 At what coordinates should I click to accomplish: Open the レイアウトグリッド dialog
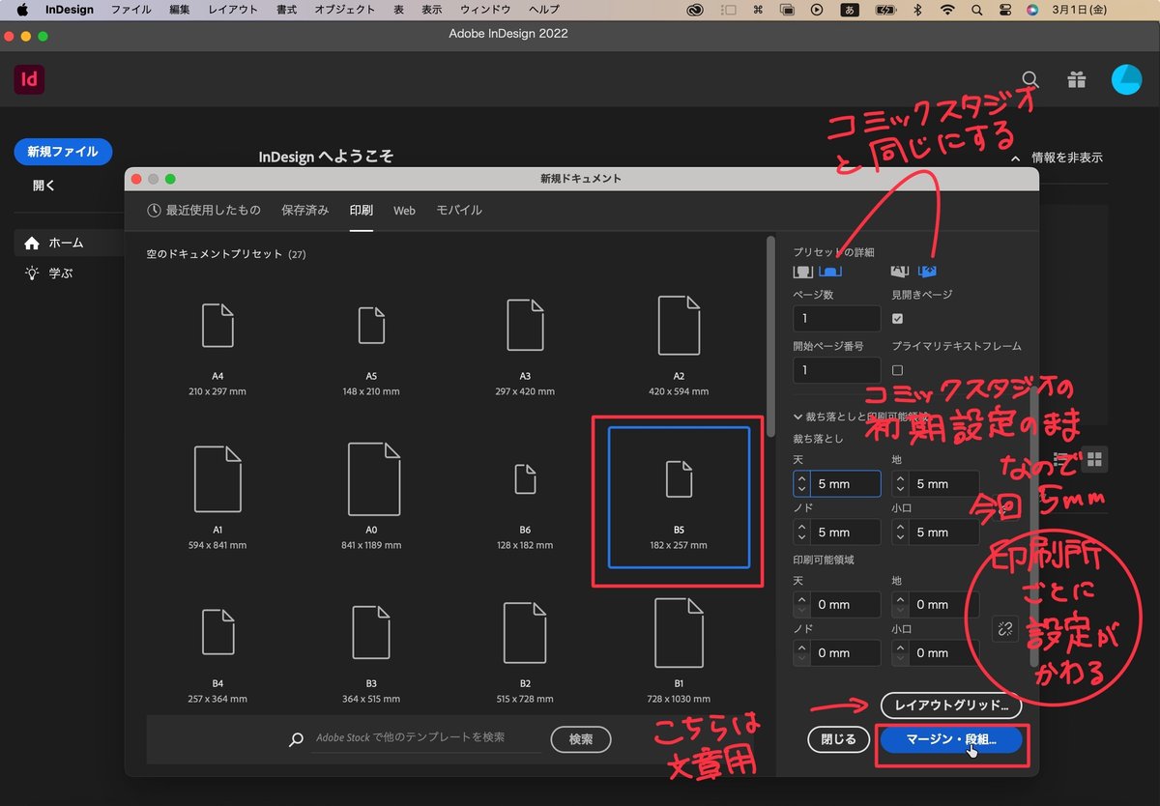coord(951,706)
